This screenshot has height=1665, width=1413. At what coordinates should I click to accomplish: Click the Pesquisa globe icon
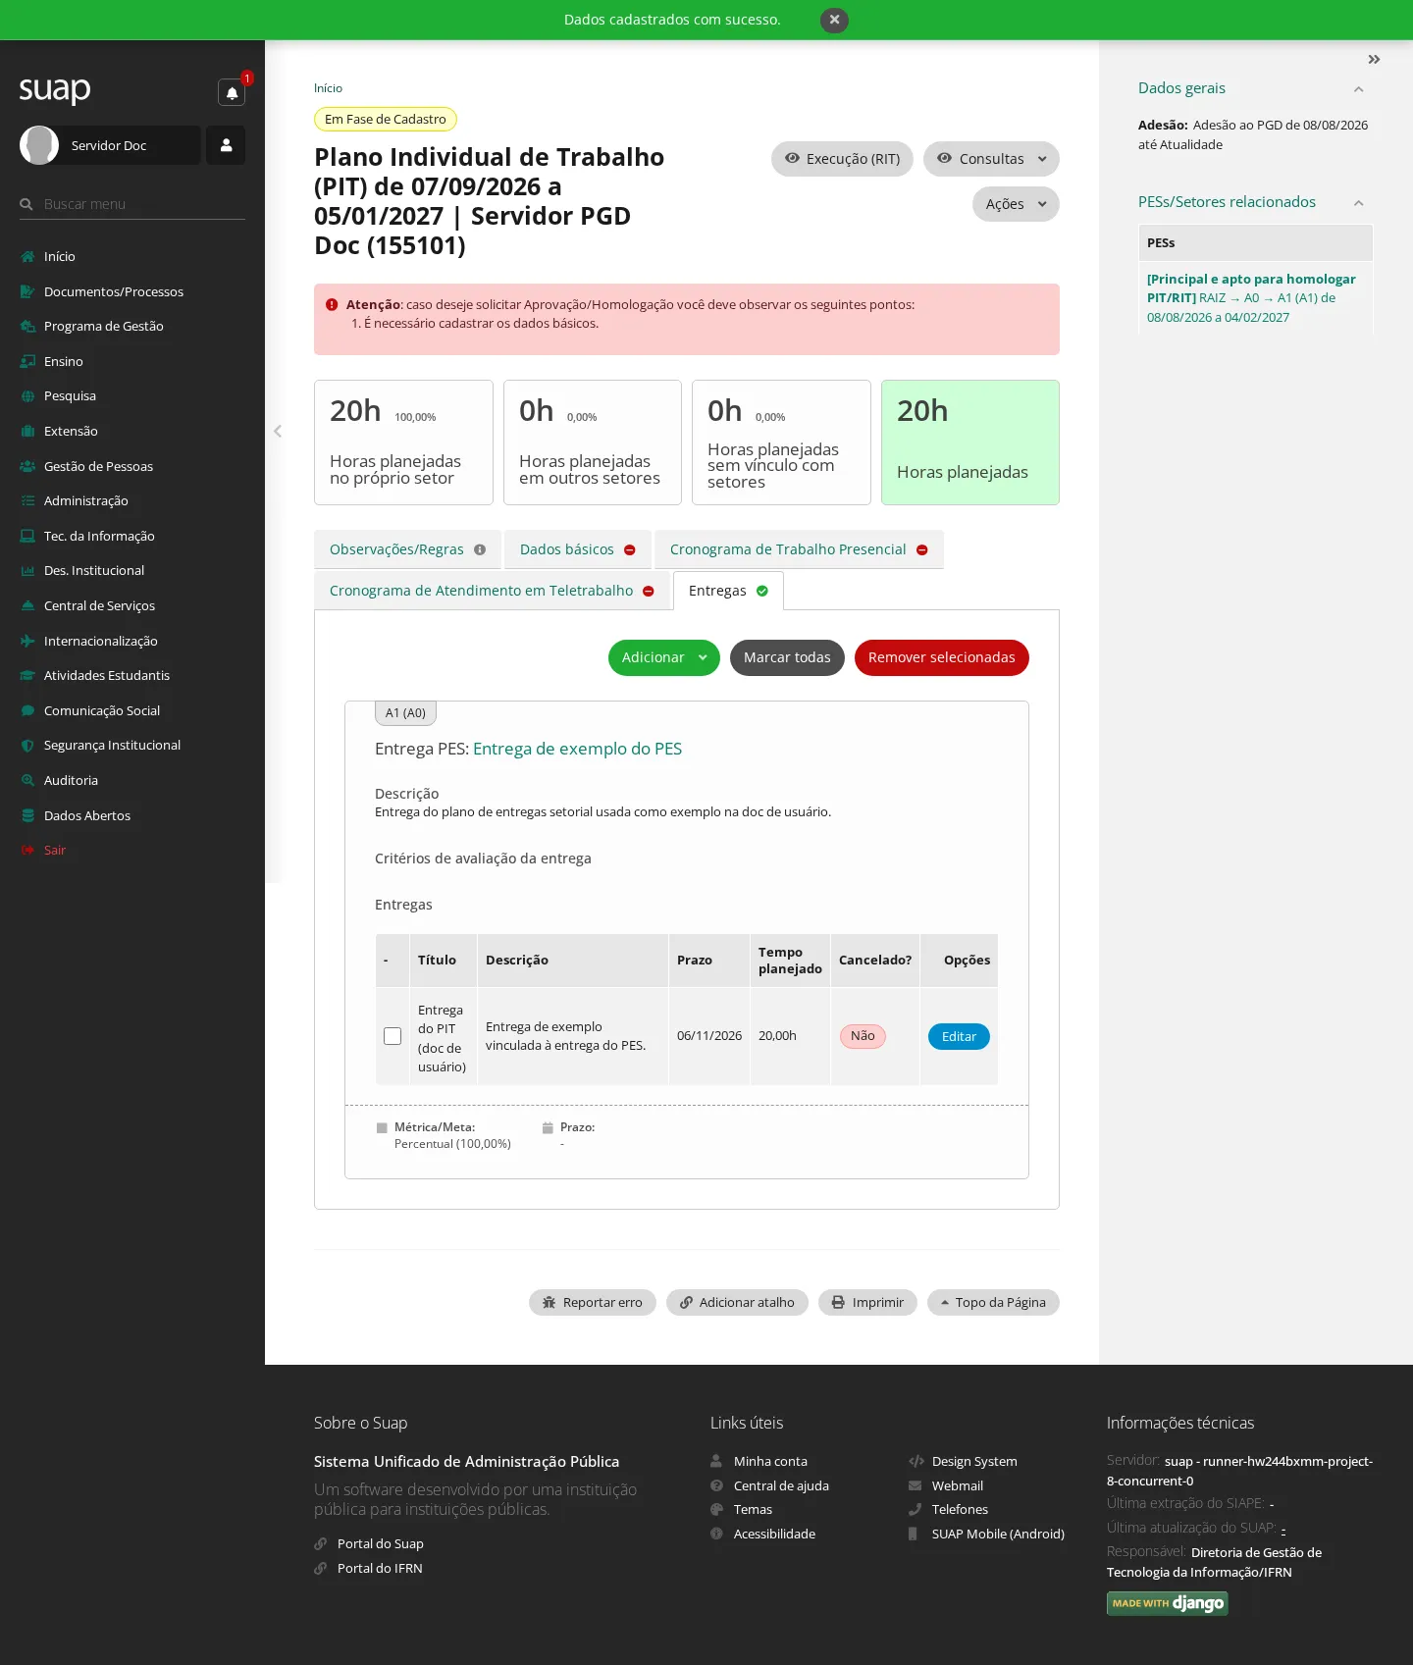27,396
